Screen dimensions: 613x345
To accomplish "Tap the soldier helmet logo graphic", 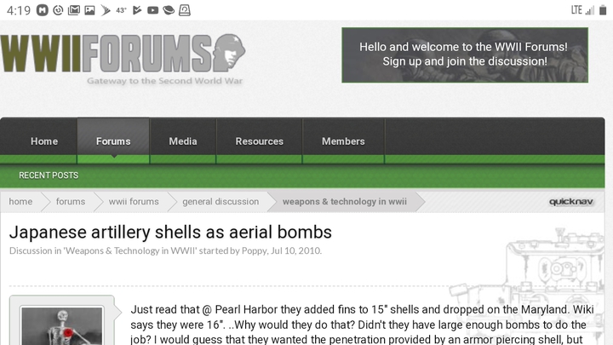I will click(x=230, y=53).
